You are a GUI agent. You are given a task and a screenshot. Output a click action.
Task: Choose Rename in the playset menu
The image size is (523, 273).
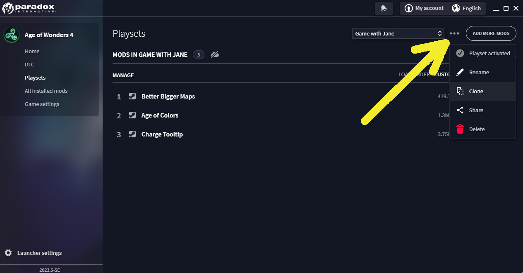[479, 72]
